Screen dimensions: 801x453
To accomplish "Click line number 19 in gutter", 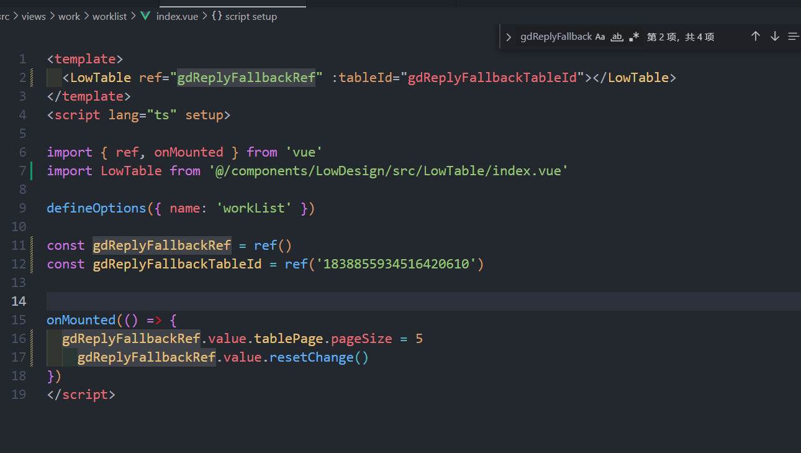I will point(19,395).
